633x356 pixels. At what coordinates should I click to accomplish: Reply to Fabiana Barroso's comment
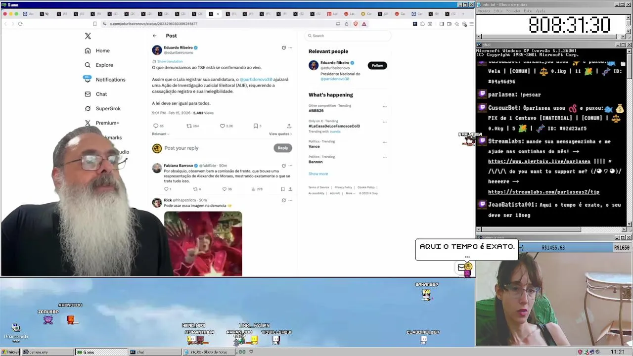tap(167, 189)
